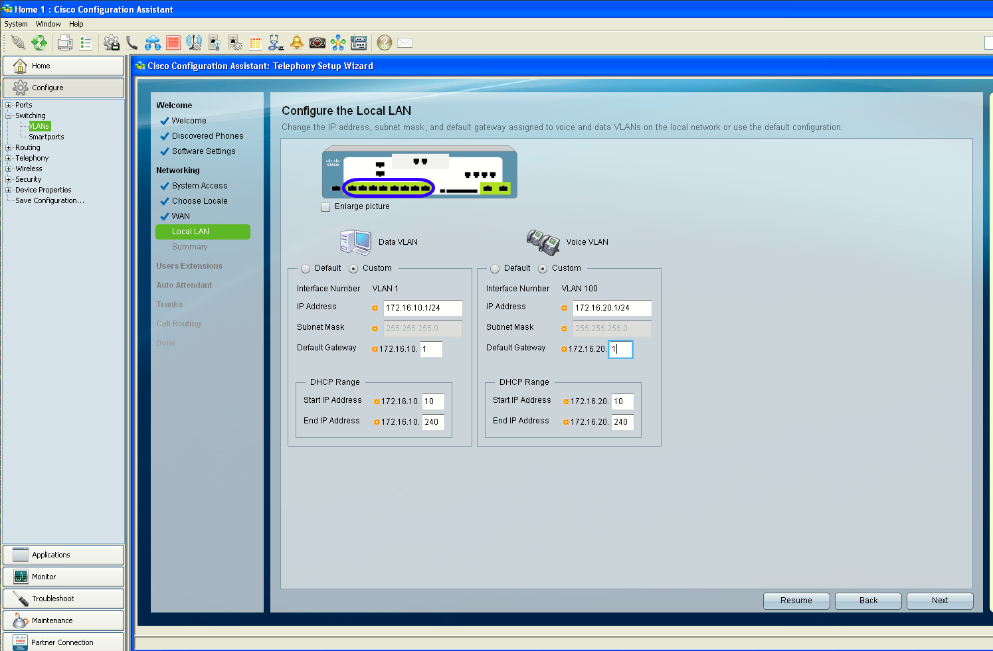Image resolution: width=993 pixels, height=651 pixels.
Task: Select Default radio for Data VLAN
Action: pos(306,269)
